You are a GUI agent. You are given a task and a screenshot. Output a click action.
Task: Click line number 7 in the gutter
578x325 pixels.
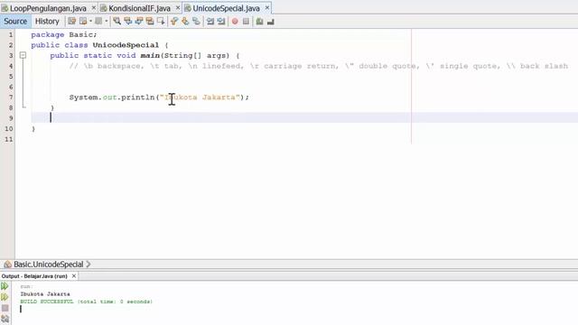[x=11, y=97]
